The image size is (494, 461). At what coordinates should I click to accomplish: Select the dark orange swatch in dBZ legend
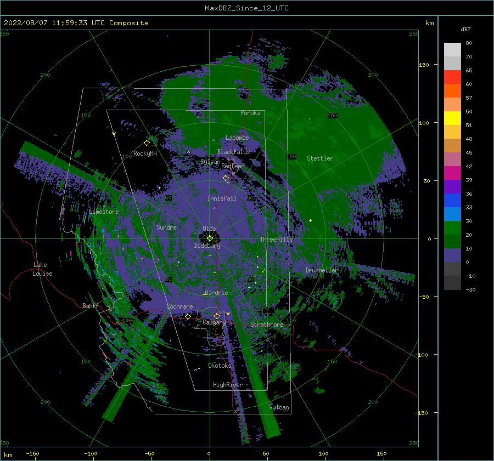click(x=452, y=91)
